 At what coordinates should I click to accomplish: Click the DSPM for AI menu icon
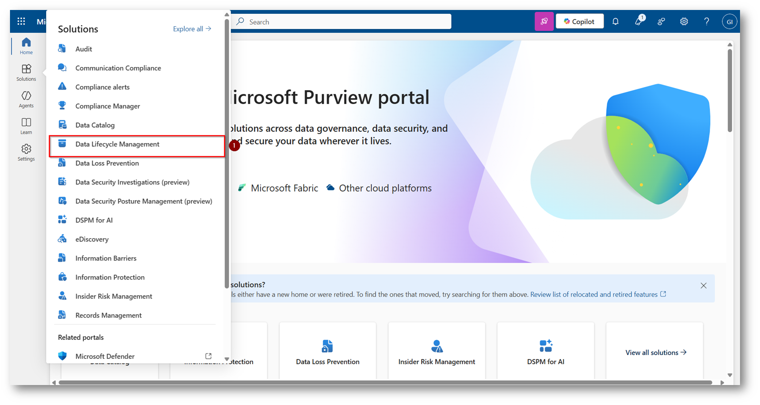tap(62, 220)
